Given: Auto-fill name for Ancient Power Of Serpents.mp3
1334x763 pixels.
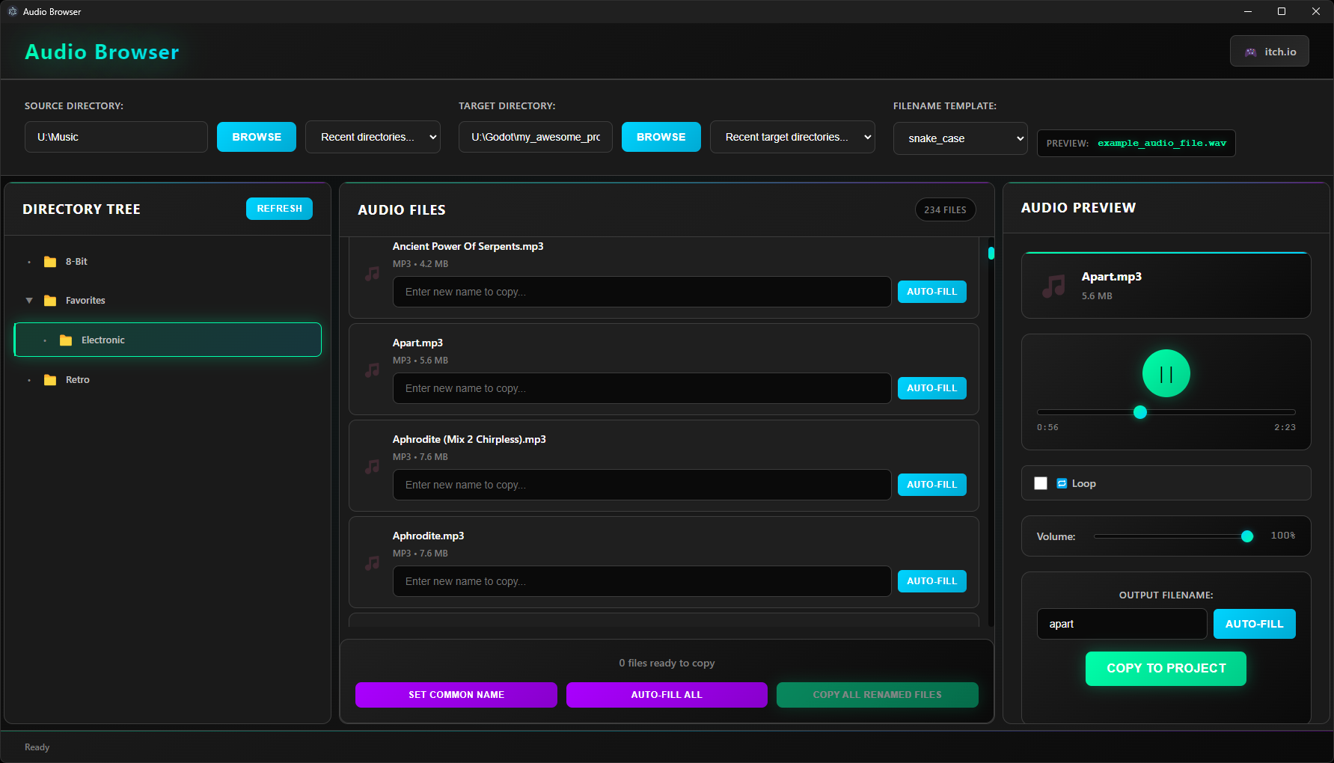Looking at the screenshot, I should coord(931,292).
